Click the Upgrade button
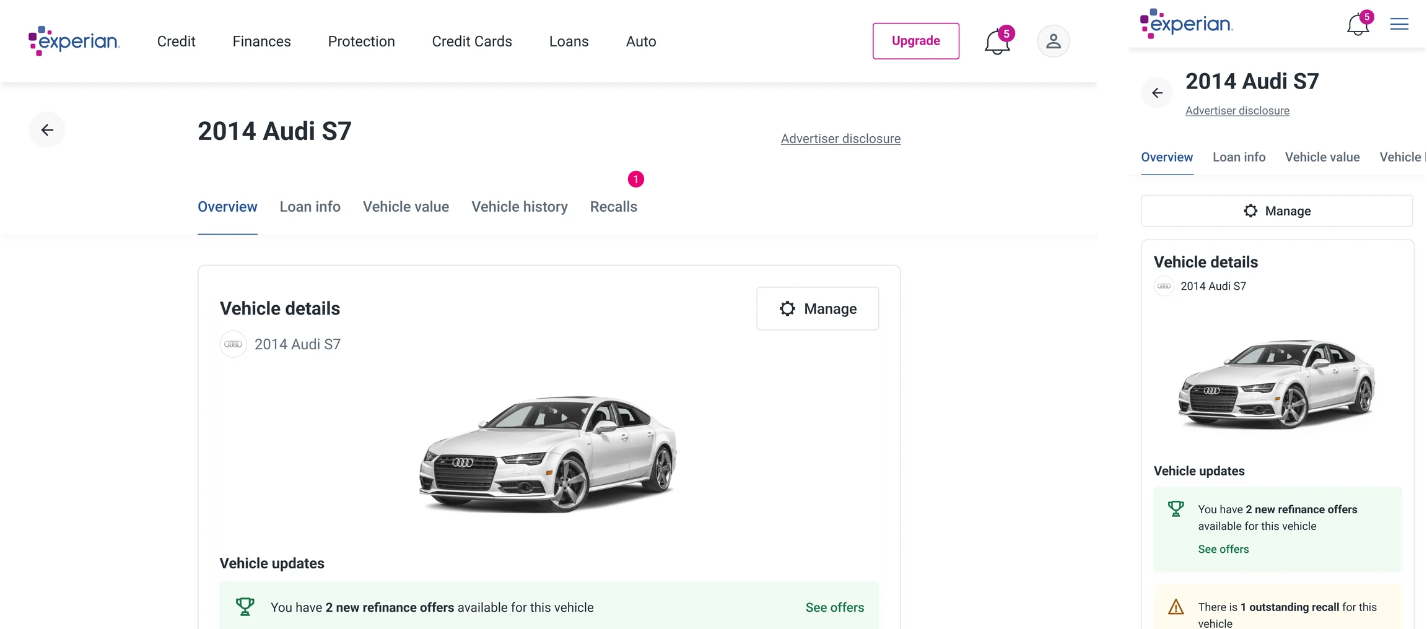This screenshot has width=1427, height=629. [x=915, y=41]
